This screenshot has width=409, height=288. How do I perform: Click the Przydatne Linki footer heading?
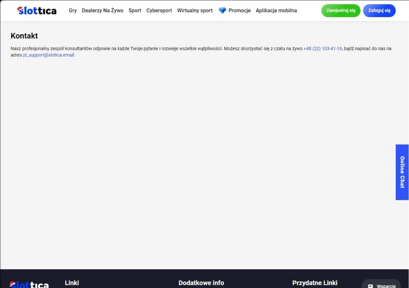tap(315, 283)
